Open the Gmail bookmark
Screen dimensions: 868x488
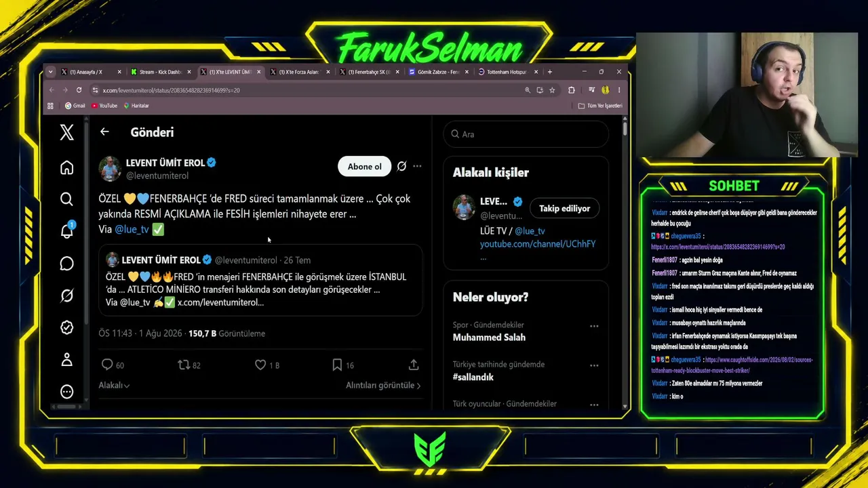tap(75, 106)
